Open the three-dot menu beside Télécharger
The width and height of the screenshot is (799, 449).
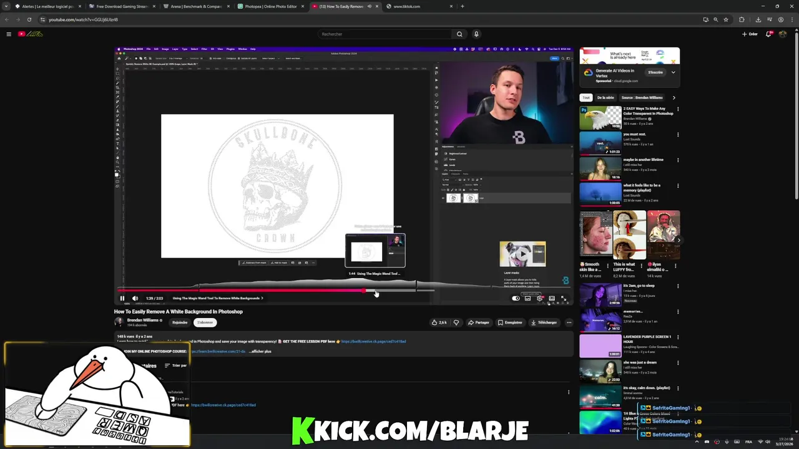coord(569,322)
